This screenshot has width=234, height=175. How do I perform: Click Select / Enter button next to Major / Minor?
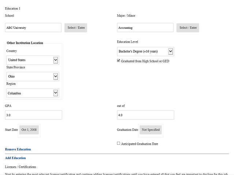pos(188,28)
